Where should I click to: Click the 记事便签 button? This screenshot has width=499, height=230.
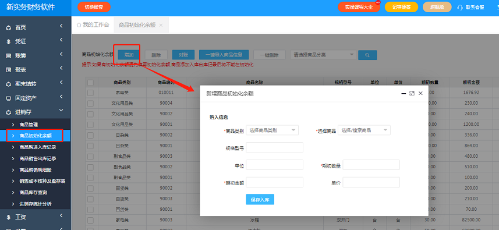pos(401,7)
